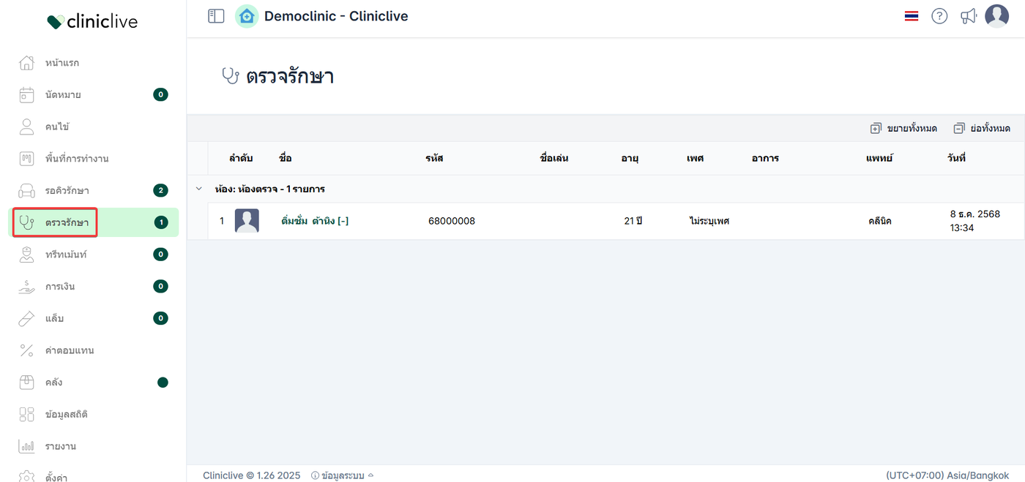Collapse the ห้องตรวจ room group chevron
Screen dimensions: 1025x482
tap(198, 189)
